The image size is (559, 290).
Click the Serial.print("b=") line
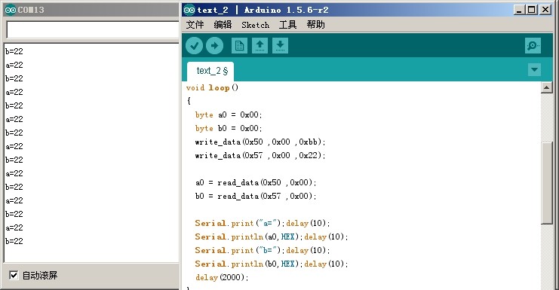coord(263,250)
